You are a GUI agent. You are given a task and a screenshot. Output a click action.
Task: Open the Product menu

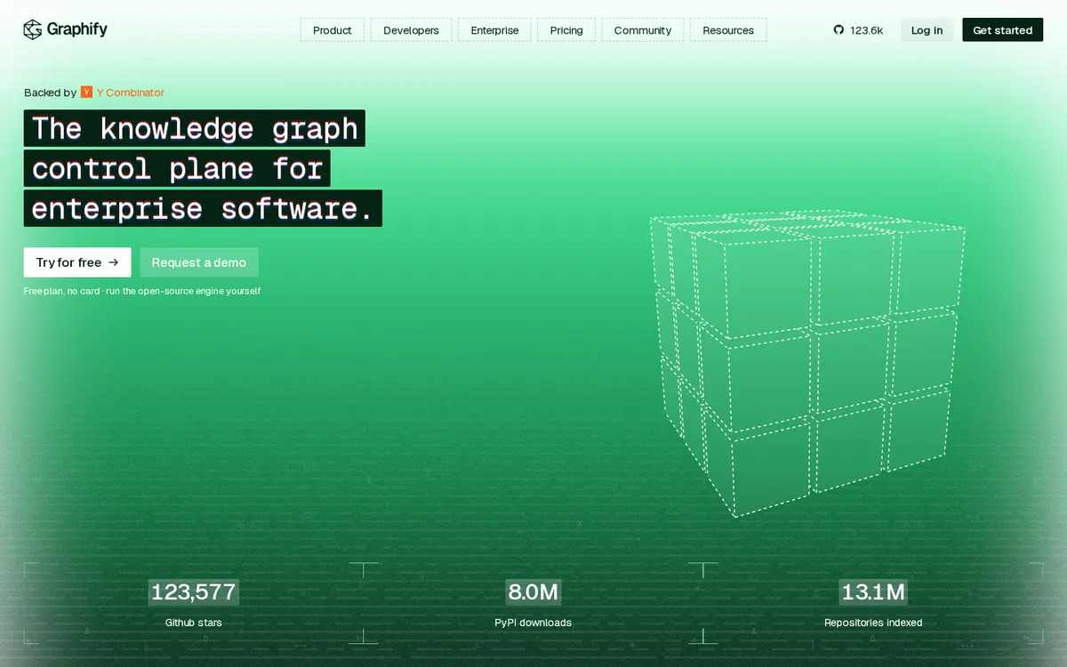coord(333,30)
